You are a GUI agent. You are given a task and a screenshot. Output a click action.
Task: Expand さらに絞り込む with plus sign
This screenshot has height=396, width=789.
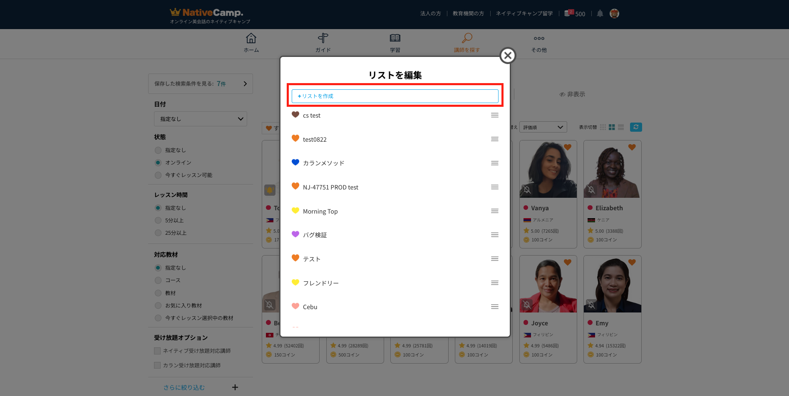tap(235, 387)
